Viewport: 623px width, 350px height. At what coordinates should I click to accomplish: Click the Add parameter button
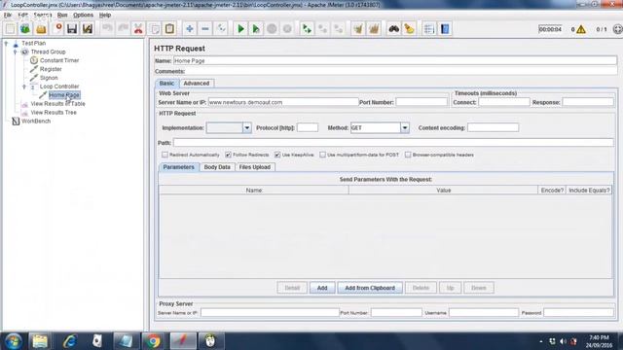(322, 288)
